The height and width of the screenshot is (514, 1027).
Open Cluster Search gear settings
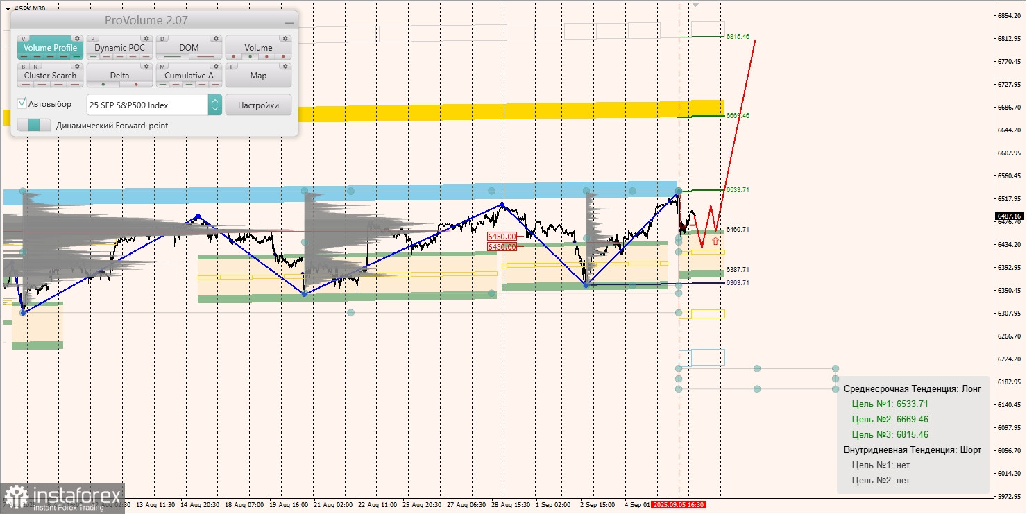77,66
